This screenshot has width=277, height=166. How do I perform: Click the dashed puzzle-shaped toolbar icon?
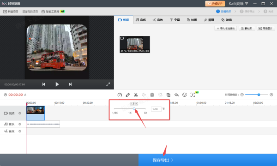160,95
